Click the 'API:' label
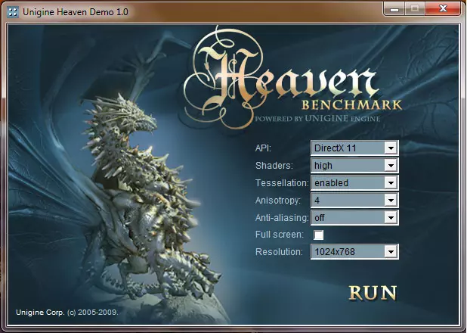 (263, 148)
